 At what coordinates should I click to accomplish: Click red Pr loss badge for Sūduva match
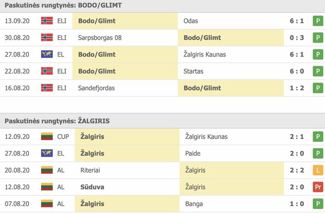(317, 187)
